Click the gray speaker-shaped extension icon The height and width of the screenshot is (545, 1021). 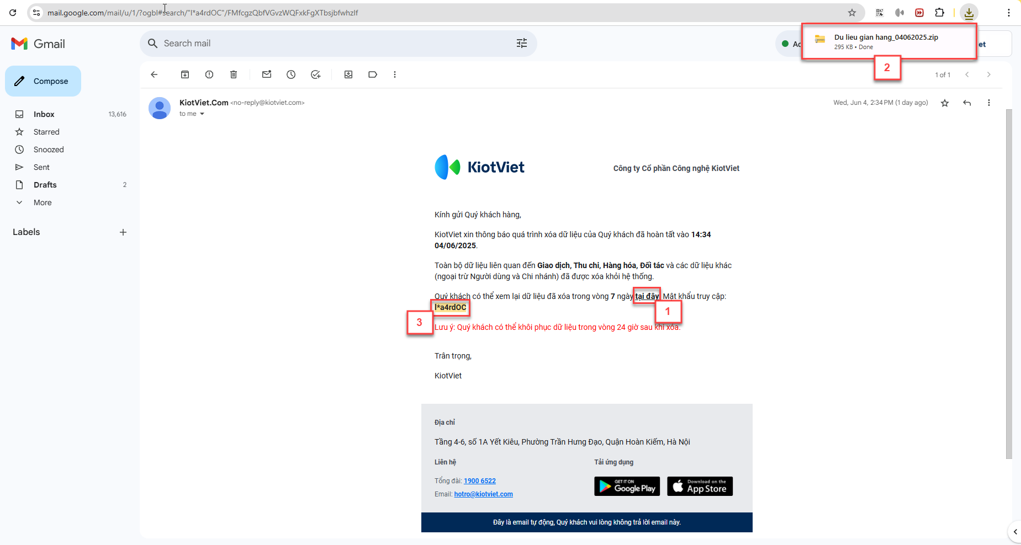pyautogui.click(x=900, y=13)
